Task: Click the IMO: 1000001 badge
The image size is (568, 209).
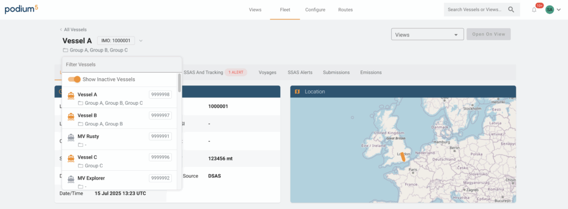Action: click(x=116, y=40)
